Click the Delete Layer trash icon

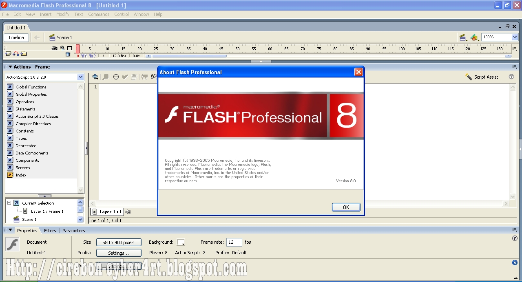coord(68,54)
